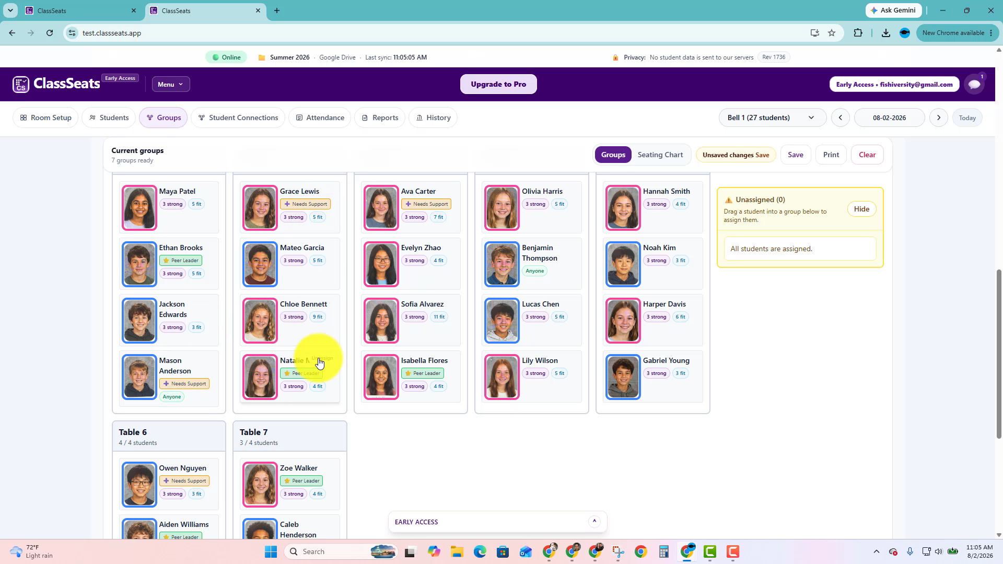This screenshot has width=1003, height=564.
Task: Open Windows Start menu icon
Action: (271, 551)
